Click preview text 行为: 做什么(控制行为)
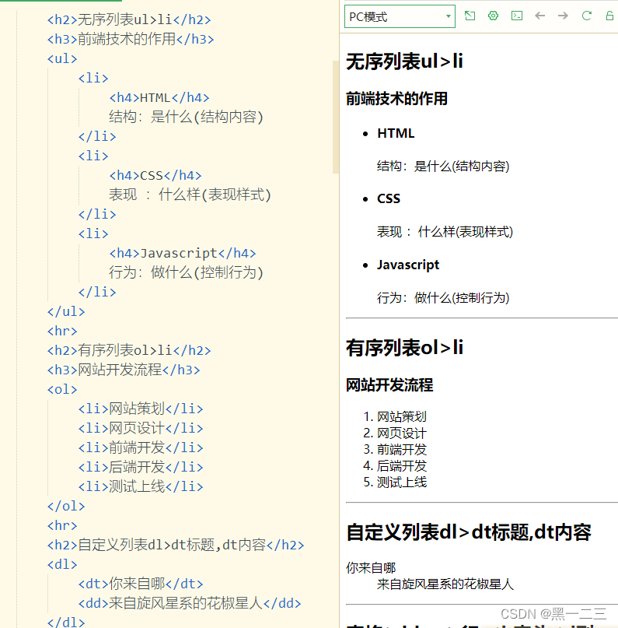Viewport: 618px width, 628px height. point(443,297)
